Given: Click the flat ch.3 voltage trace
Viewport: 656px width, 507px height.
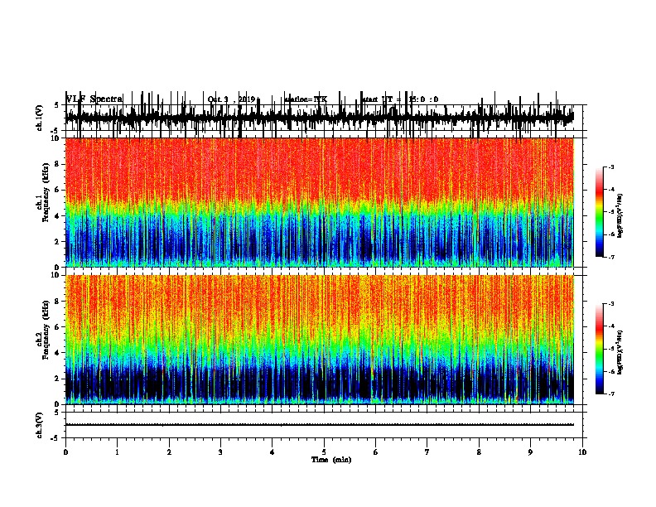Looking at the screenshot, I should pyautogui.click(x=319, y=425).
